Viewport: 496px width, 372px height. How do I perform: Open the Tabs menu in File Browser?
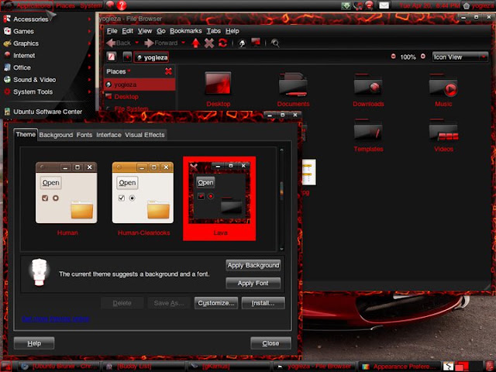click(x=214, y=31)
